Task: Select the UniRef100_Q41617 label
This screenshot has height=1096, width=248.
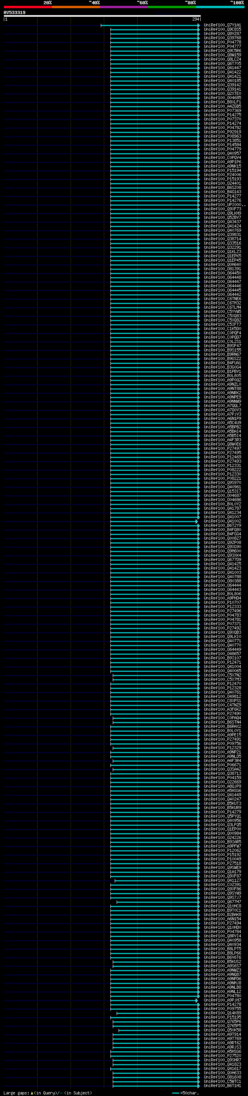Action: tap(222, 1068)
